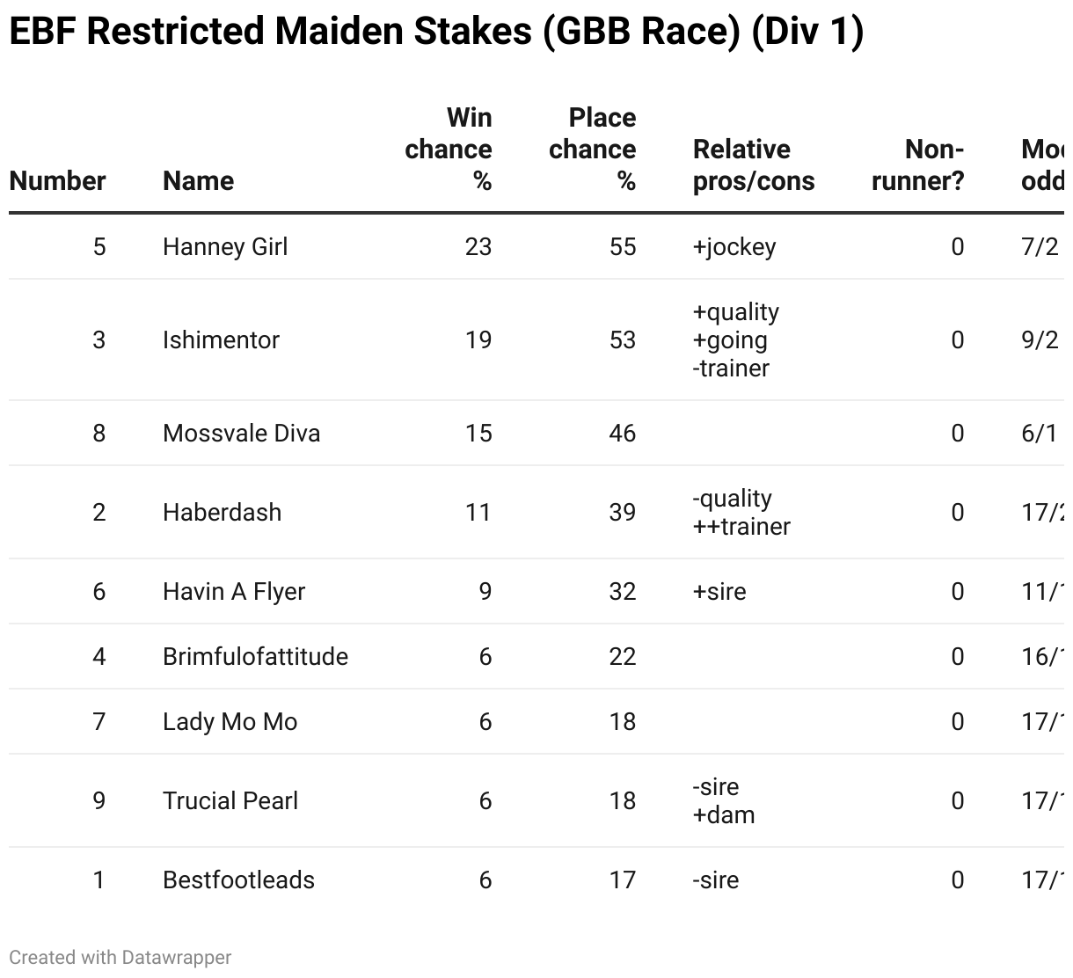Click the Relative pros/cons column header
This screenshot has width=1073, height=978.
click(x=754, y=165)
